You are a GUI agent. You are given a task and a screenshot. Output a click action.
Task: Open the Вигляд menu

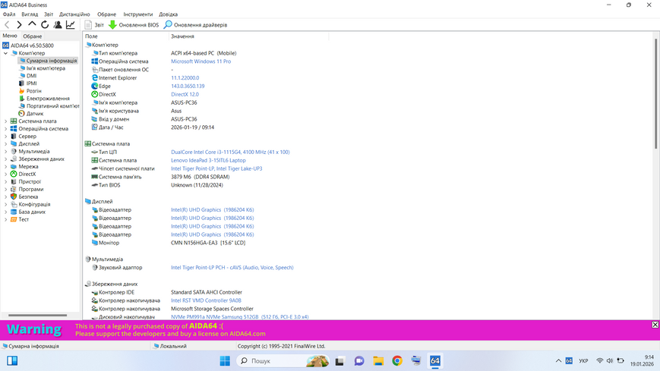click(x=30, y=14)
